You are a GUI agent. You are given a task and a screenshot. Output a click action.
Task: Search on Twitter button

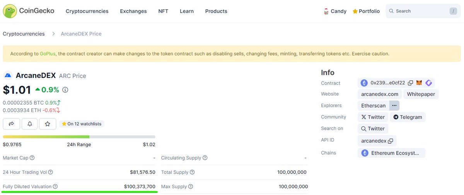pos(373,129)
